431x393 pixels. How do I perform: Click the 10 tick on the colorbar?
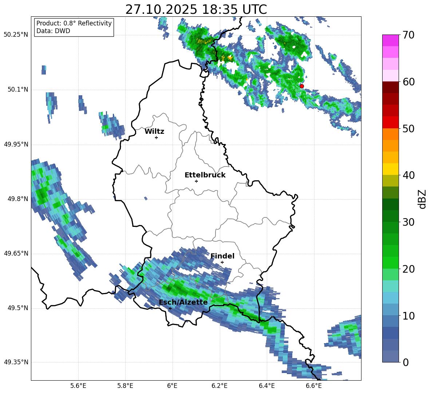point(408,316)
